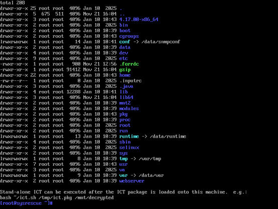Screen dimensions: 278x209
Task: Click the lib directory name
Action: click(123, 92)
